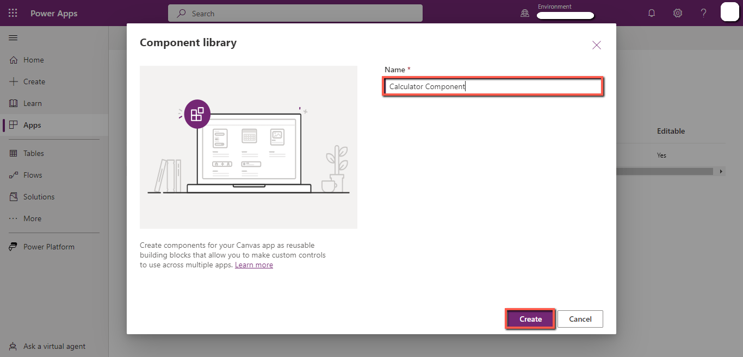
Task: Open the help question mark icon
Action: pos(703,13)
